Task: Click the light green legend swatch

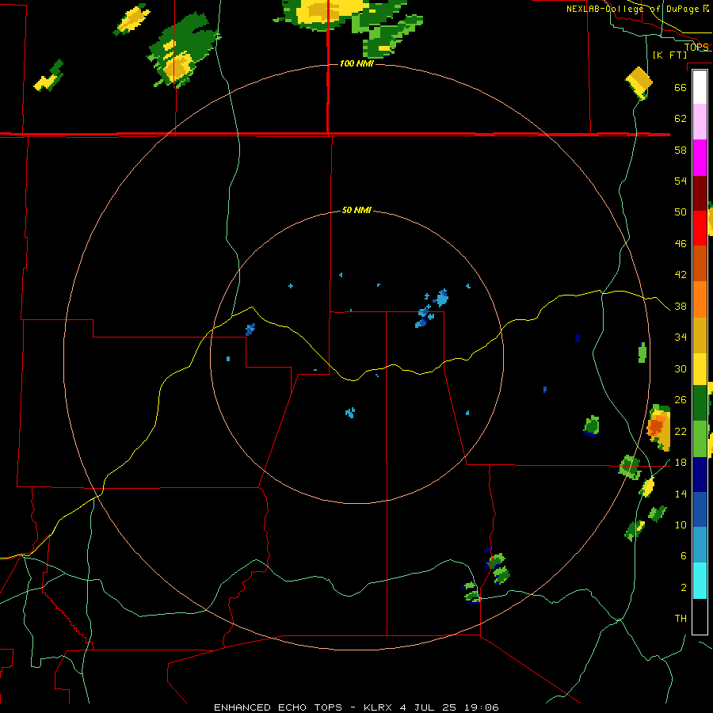Action: pos(700,439)
